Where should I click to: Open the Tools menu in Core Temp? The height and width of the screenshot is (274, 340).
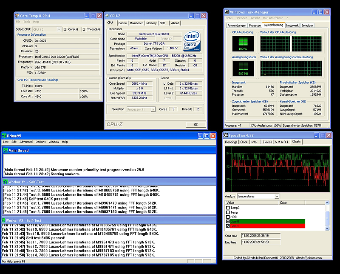27,22
